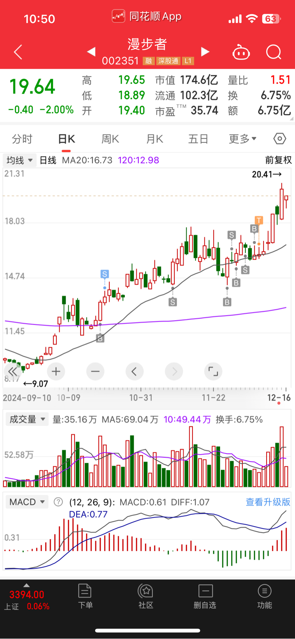Tap the 12-16 date label on axis
Viewport: 295px width, 639px height.
(x=279, y=398)
